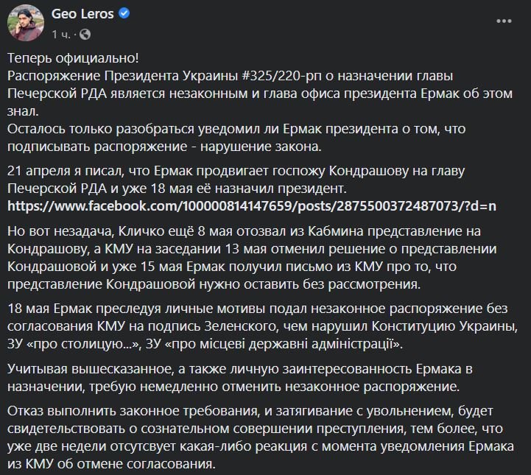Click the sentence starting 'Осталось только разобраться'
Viewport: 531px width, 475px height.
click(236, 138)
